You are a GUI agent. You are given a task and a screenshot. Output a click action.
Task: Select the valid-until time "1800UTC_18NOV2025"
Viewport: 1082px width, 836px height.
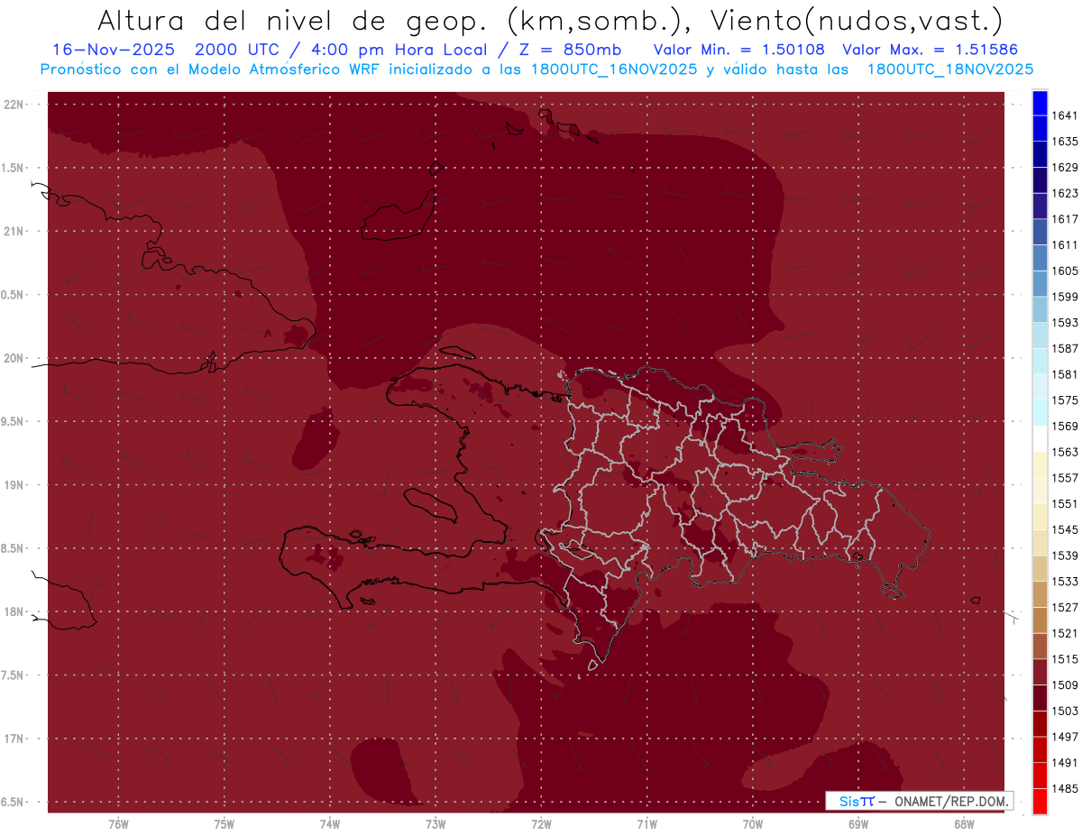tap(949, 69)
